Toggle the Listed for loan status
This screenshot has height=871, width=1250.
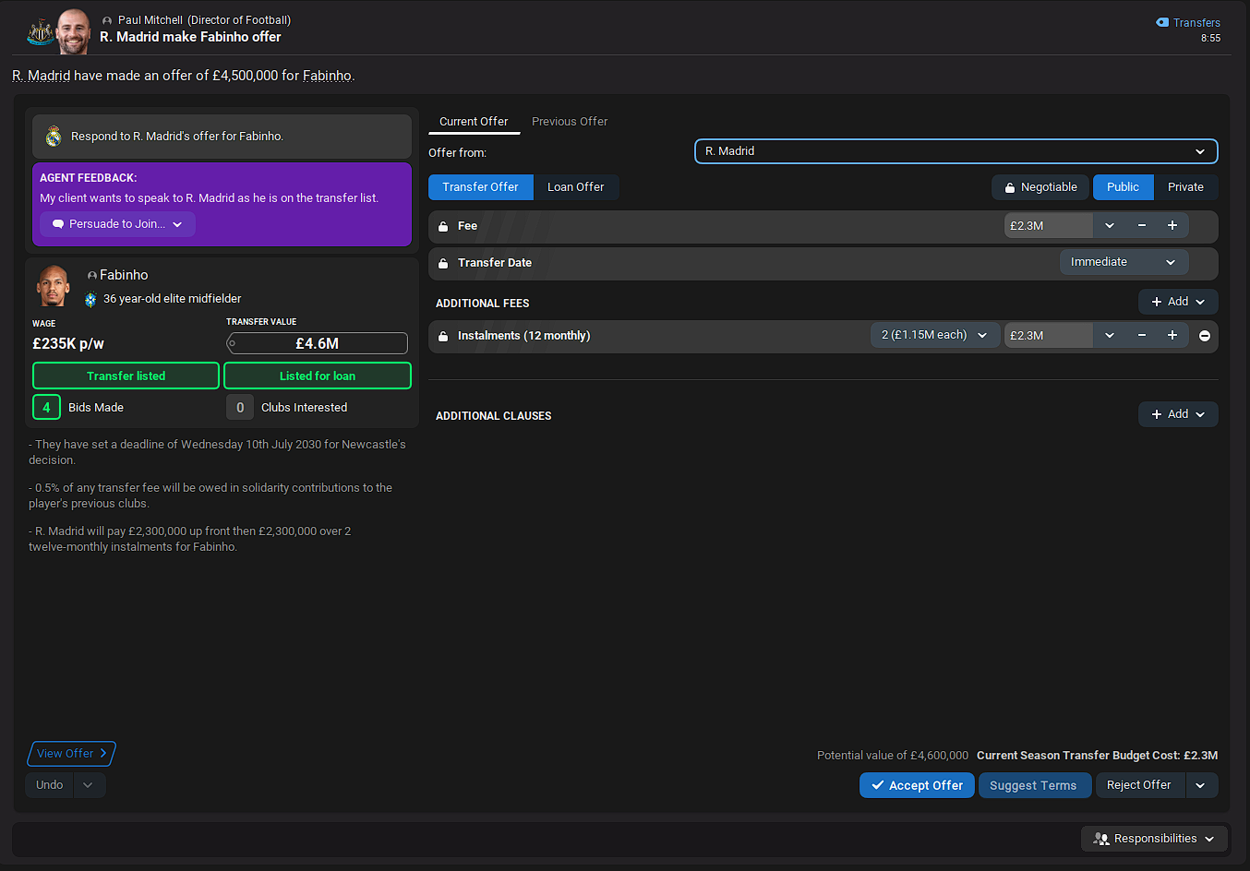pyautogui.click(x=318, y=376)
